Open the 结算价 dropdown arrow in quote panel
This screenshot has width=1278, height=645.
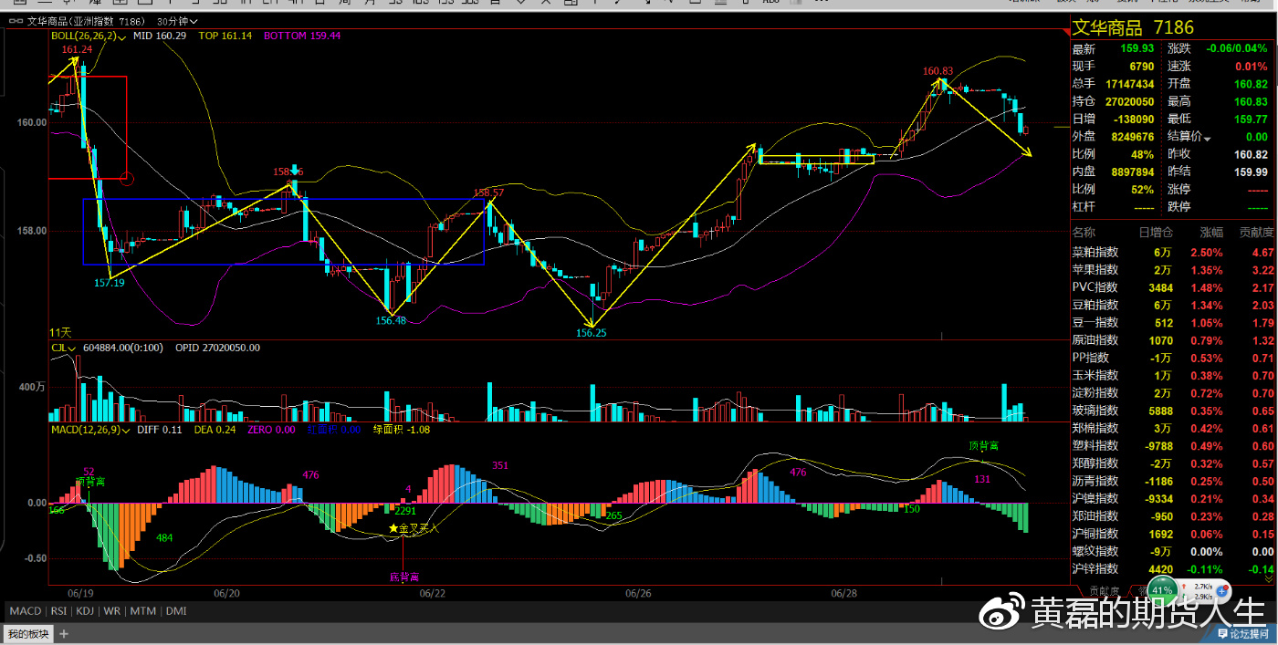pyautogui.click(x=1208, y=138)
